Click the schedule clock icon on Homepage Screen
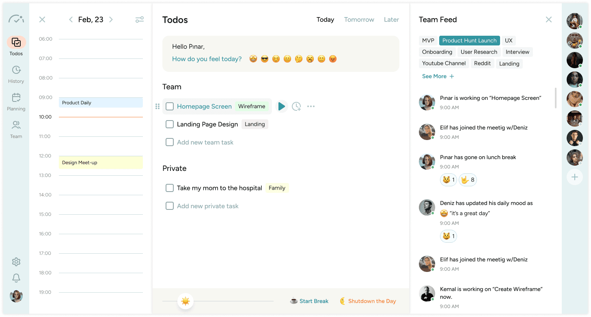The width and height of the screenshot is (591, 317). click(x=296, y=106)
